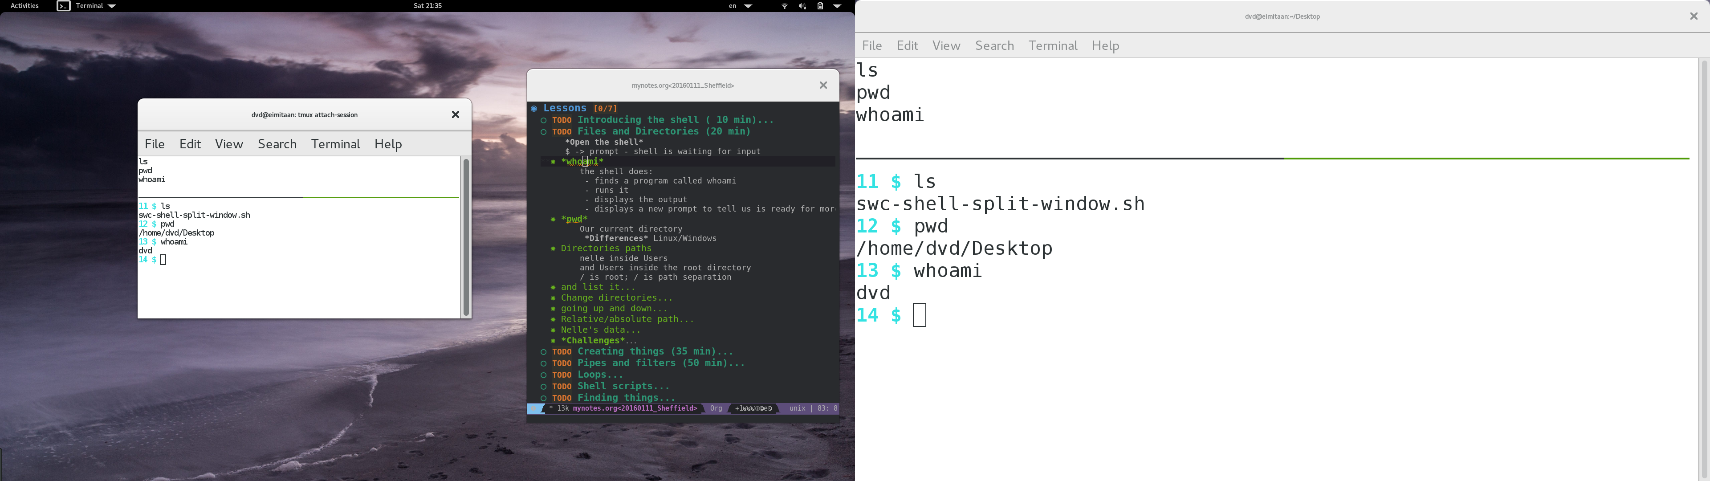The width and height of the screenshot is (1710, 481).
Task: Open Terminal menu in tmux attach-session terminal
Action: (335, 143)
